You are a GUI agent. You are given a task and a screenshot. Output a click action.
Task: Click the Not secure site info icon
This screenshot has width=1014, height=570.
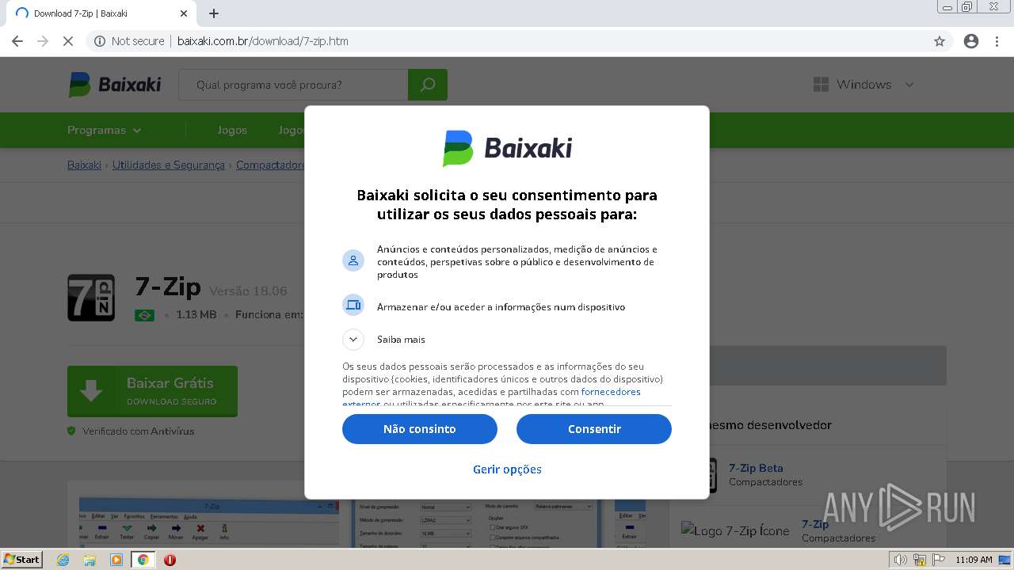[100, 41]
